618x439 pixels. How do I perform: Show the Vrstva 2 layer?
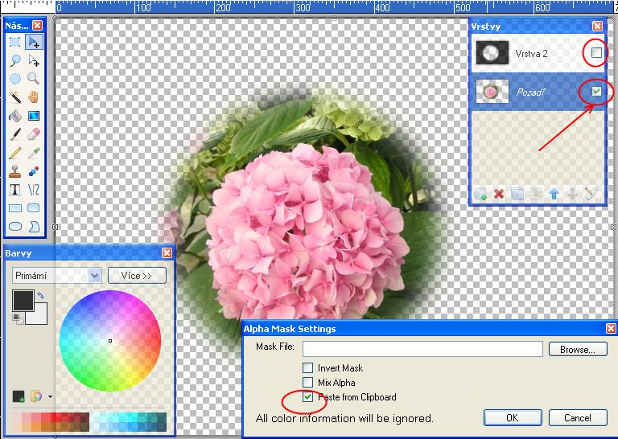(x=596, y=53)
